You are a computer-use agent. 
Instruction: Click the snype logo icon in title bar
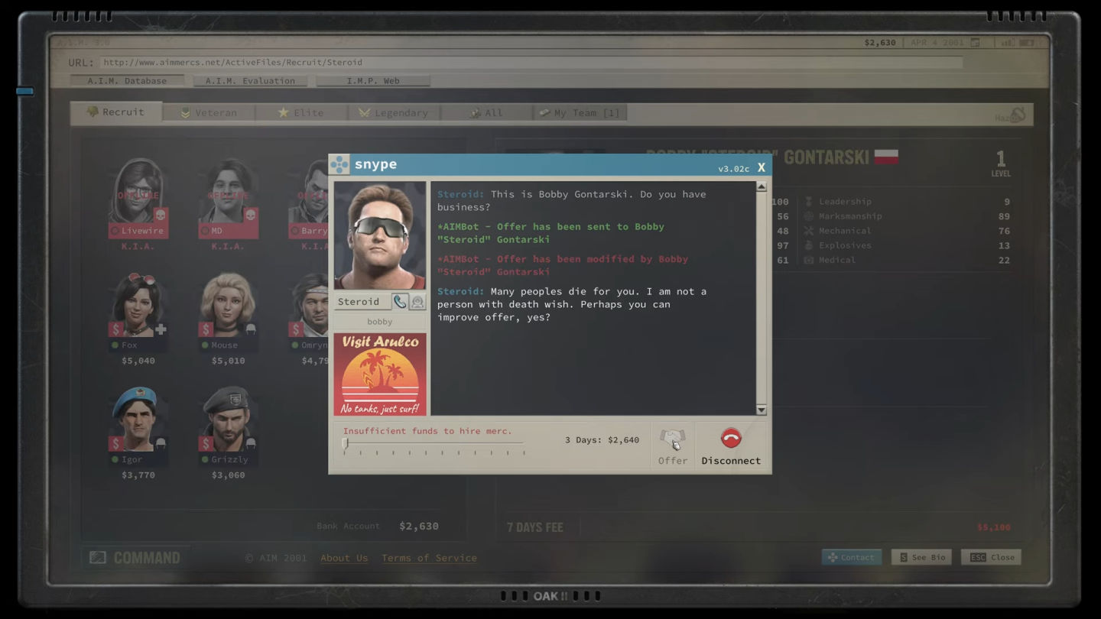click(340, 164)
